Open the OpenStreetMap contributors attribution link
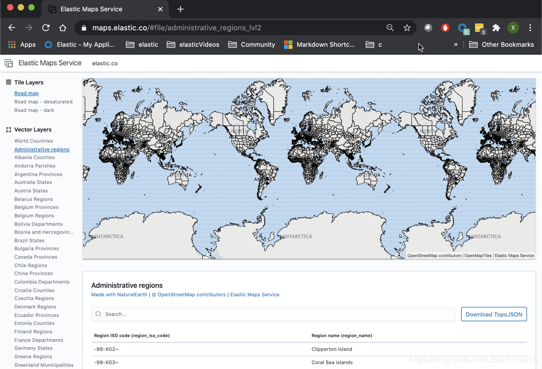 pos(189,294)
